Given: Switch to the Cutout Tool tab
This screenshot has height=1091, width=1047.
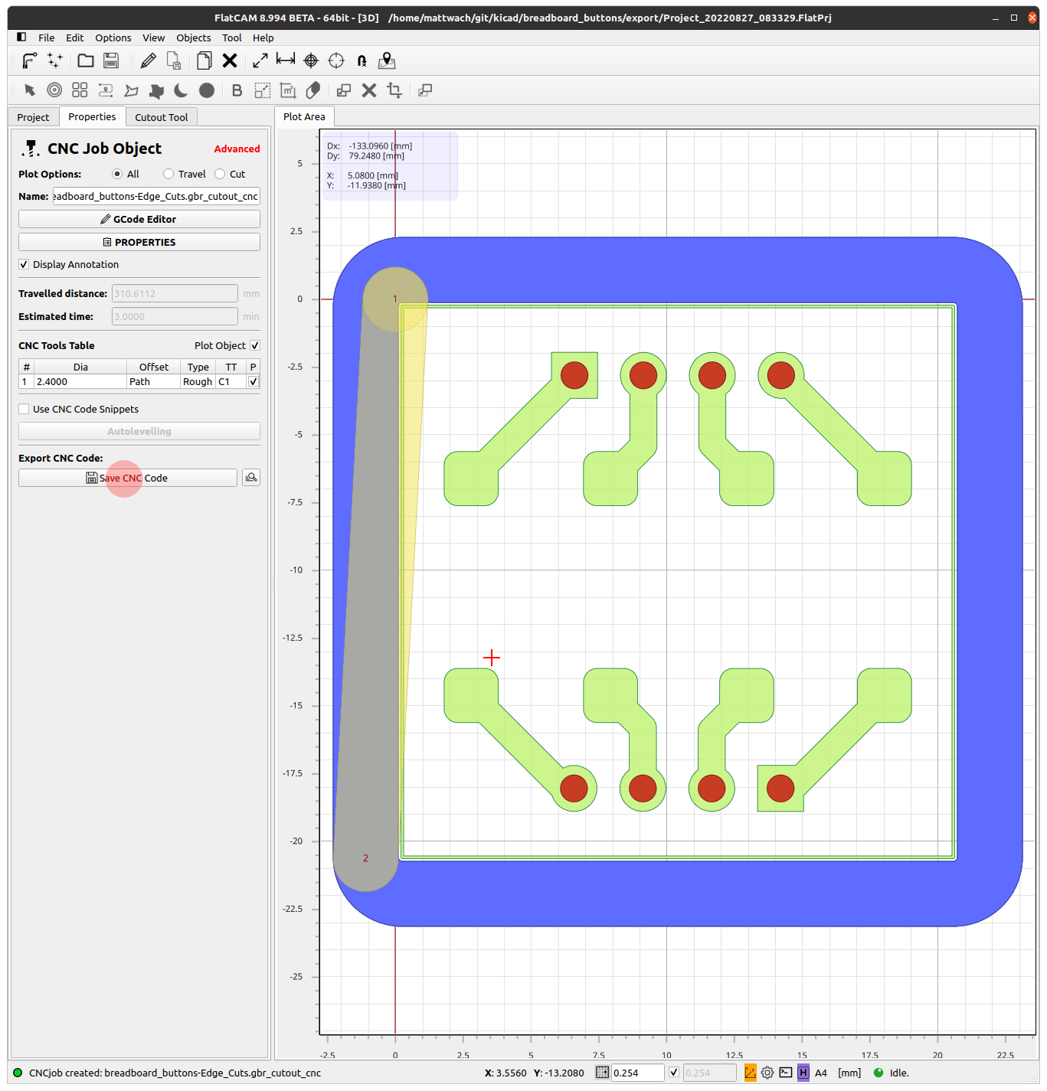Looking at the screenshot, I should (162, 116).
